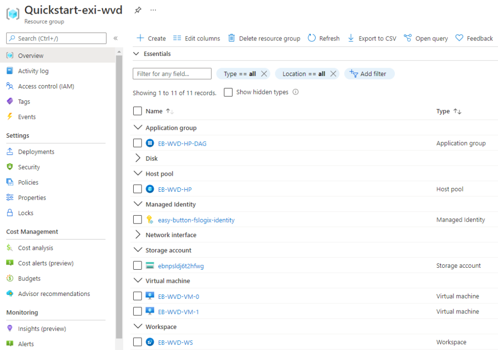The image size is (498, 350).
Task: Collapse the Host pool group
Action: tap(138, 173)
